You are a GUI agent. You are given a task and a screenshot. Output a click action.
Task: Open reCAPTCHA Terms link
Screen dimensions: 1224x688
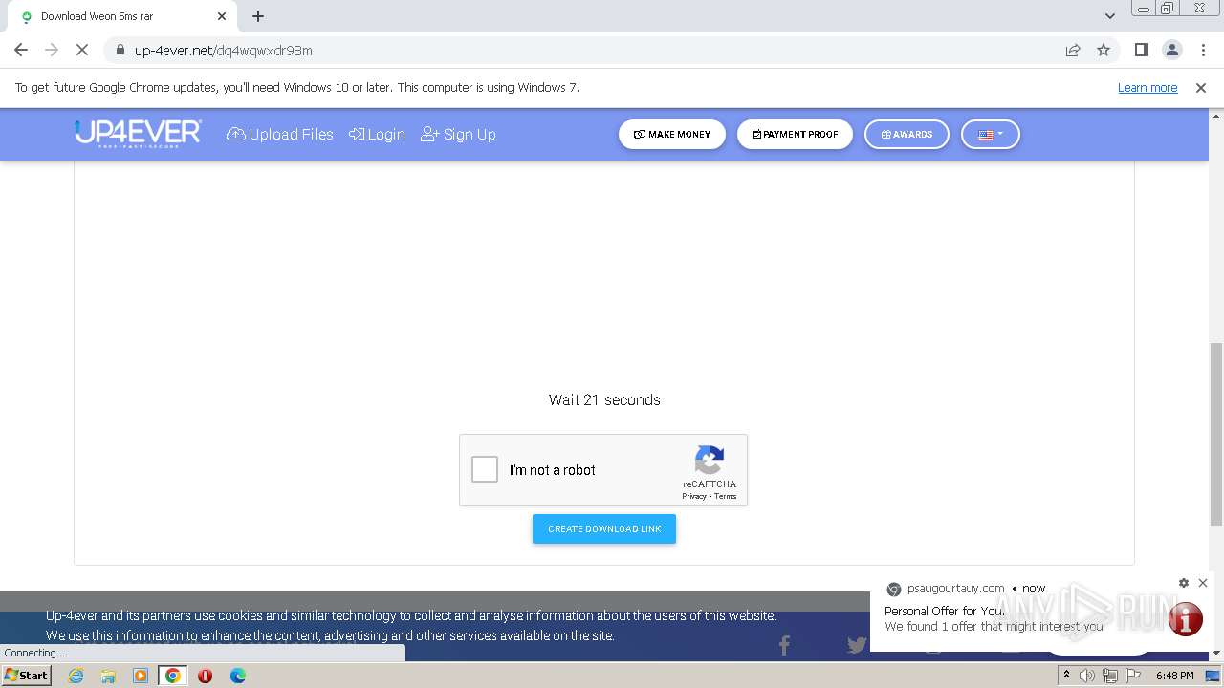click(x=726, y=496)
